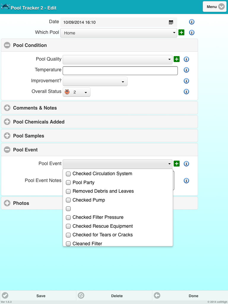
Task: Click the Date input field
Action: click(119, 22)
